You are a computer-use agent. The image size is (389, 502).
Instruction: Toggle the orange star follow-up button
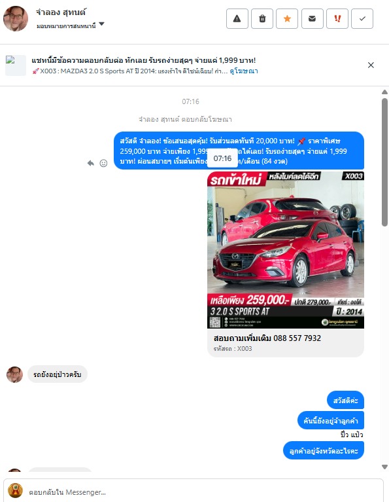(x=287, y=19)
